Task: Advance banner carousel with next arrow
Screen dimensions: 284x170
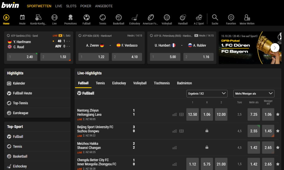Action: click(275, 48)
